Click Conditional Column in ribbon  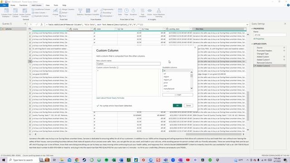coord(41,9)
